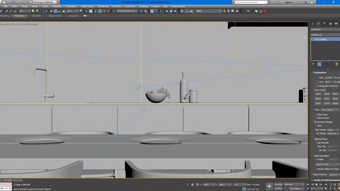Open Create Selection Set dropdown
Image resolution: width=340 pixels, height=191 pixels.
coord(127,11)
